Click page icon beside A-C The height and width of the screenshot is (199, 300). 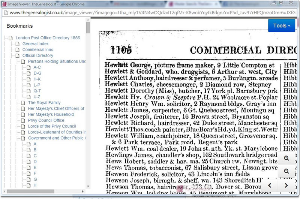tap(28, 68)
